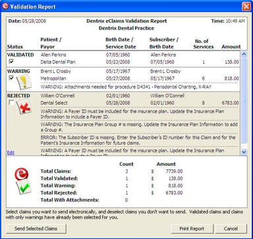253x239 pixels.
Task: Click the Total Claims label
Action: [x=56, y=171]
